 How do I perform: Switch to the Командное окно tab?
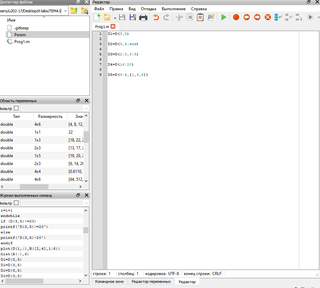click(109, 282)
